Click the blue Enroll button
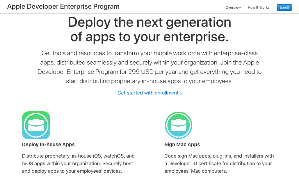Screen dimensions: 299x182 (x=284, y=8)
